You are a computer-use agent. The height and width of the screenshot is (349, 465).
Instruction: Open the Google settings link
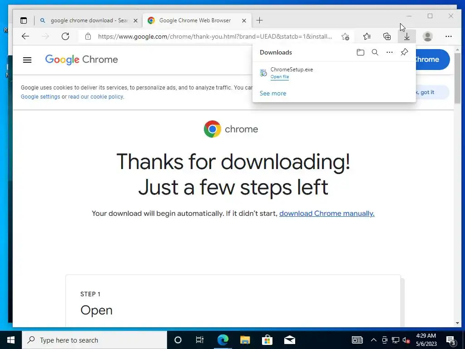pos(40,97)
